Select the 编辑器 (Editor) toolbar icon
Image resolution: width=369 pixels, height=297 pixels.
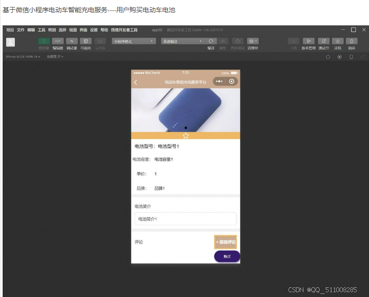(x=57, y=40)
